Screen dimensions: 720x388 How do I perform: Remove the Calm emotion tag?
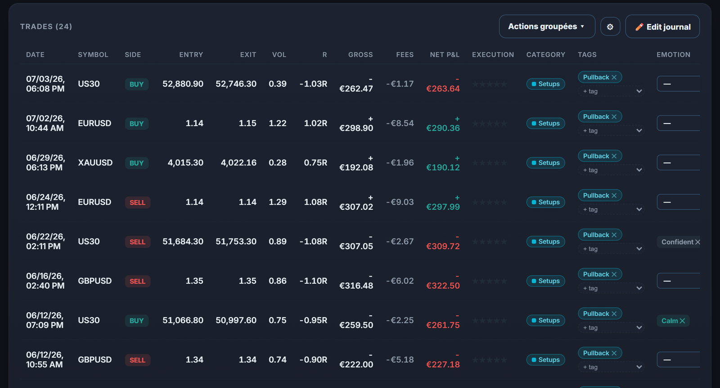coord(682,321)
